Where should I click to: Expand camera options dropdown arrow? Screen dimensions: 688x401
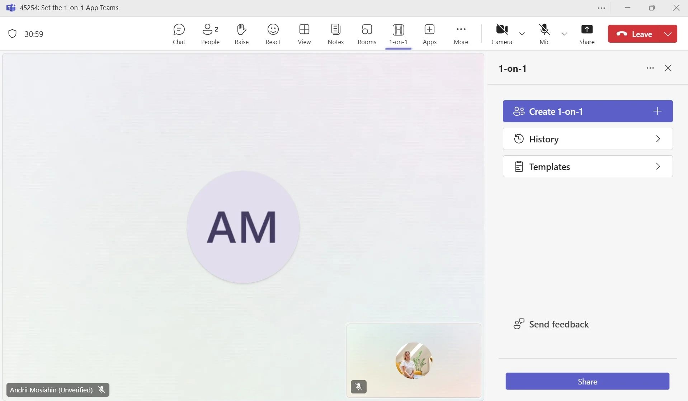tap(522, 34)
